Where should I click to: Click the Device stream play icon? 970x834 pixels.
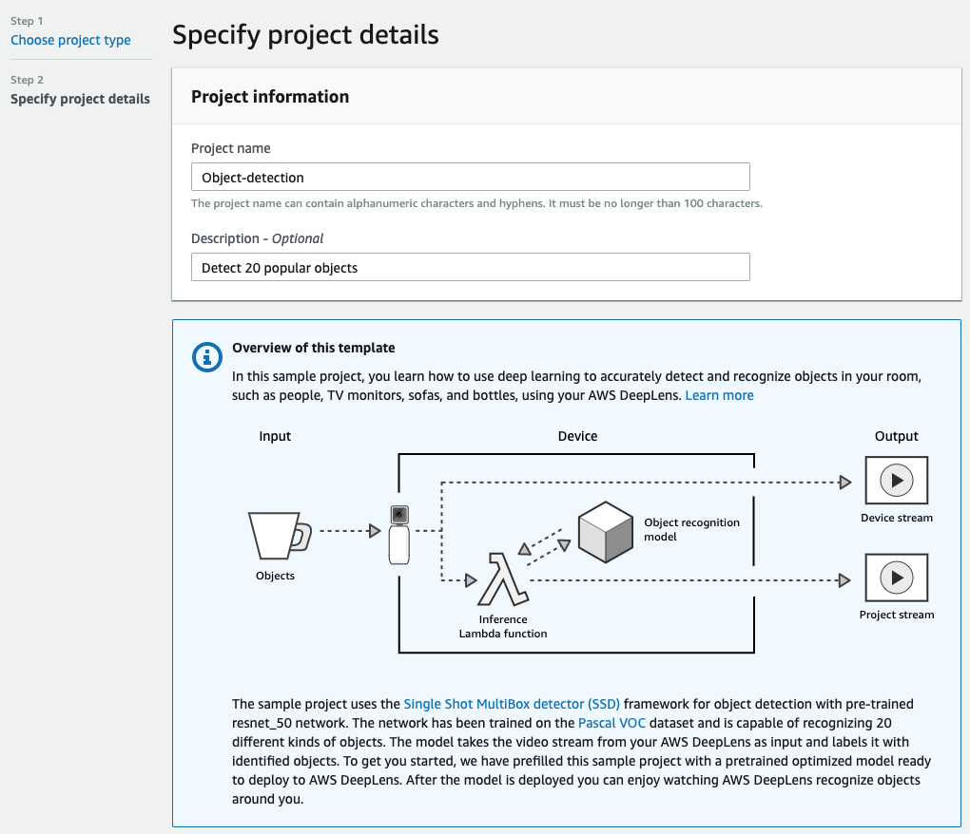click(896, 480)
